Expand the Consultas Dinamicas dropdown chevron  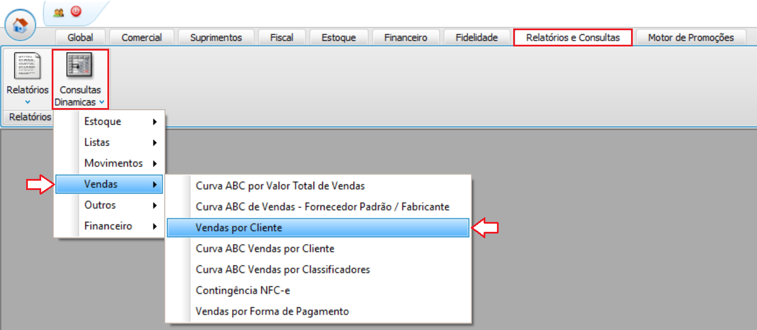point(102,102)
